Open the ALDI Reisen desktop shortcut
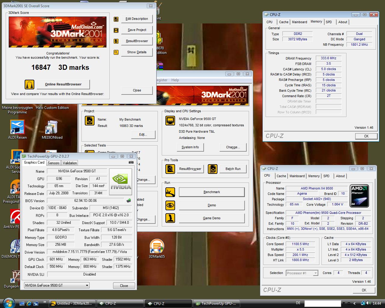This screenshot has width=385, height=308. coord(17,130)
